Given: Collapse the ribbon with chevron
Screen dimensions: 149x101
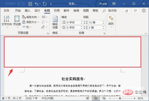Looking at the screenshot, I should pos(146,34).
